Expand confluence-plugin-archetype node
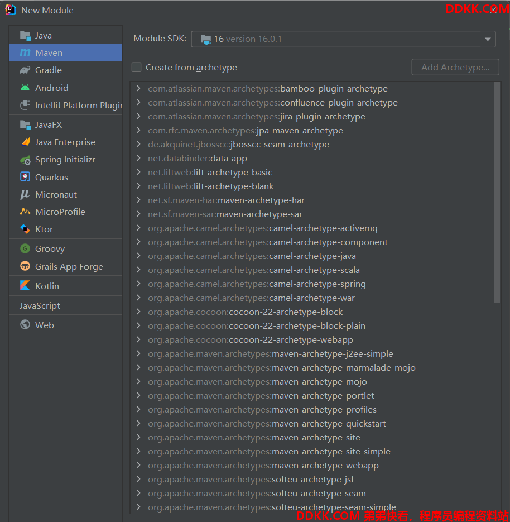 coord(139,103)
